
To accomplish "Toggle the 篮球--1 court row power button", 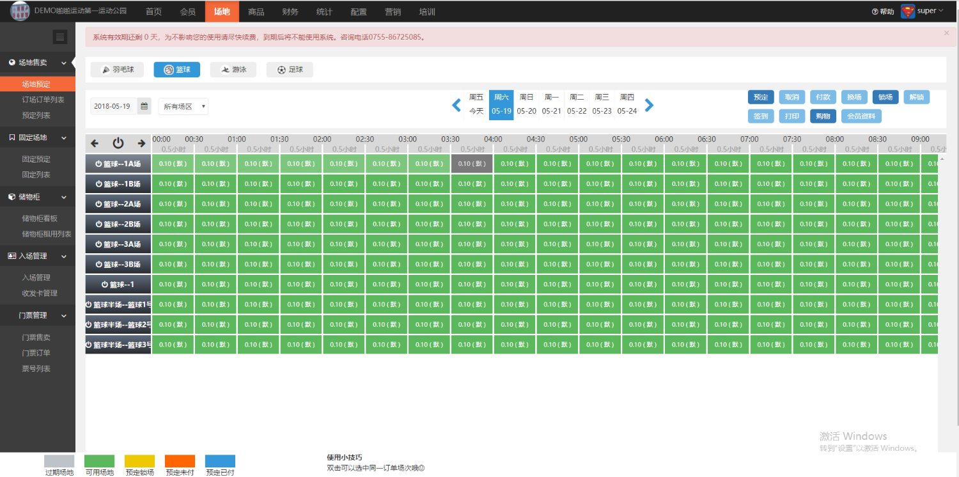I will pyautogui.click(x=105, y=284).
